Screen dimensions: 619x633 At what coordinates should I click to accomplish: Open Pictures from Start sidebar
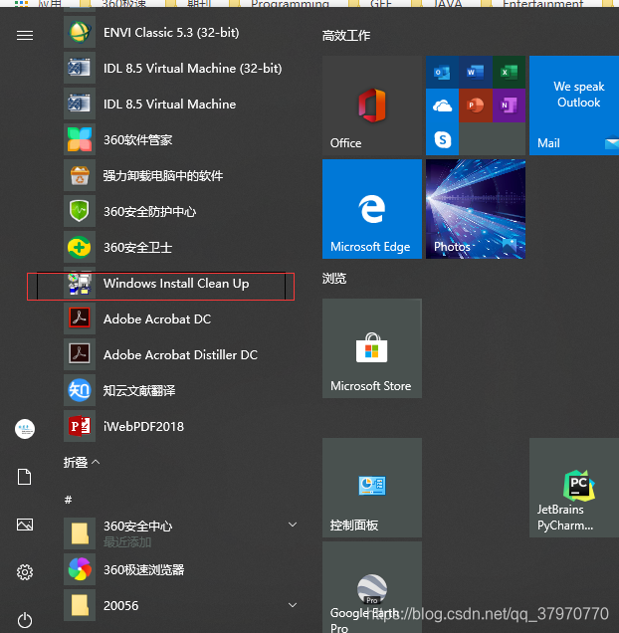point(25,525)
